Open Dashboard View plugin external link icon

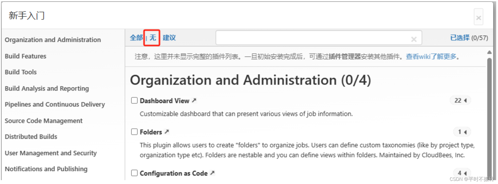(x=194, y=101)
